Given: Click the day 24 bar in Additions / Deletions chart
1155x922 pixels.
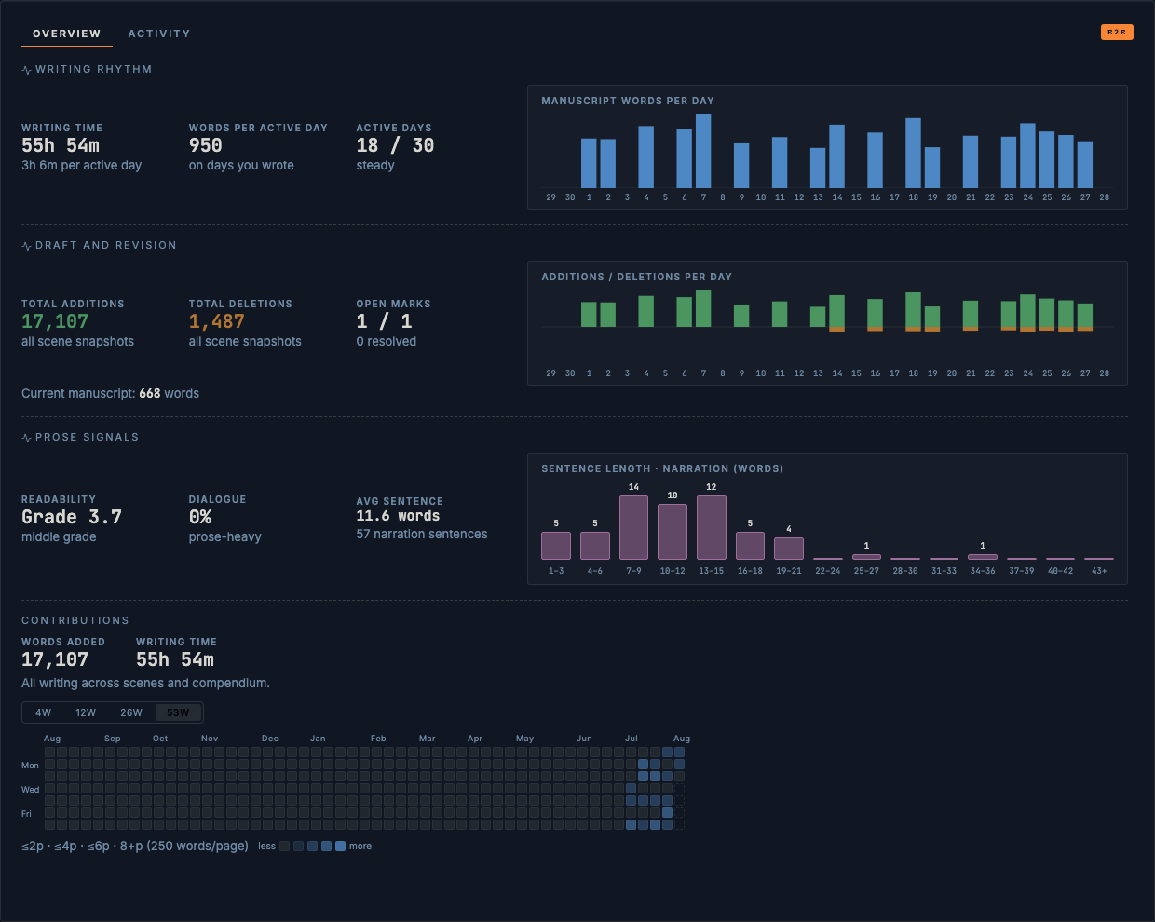Looking at the screenshot, I should click(x=1028, y=313).
